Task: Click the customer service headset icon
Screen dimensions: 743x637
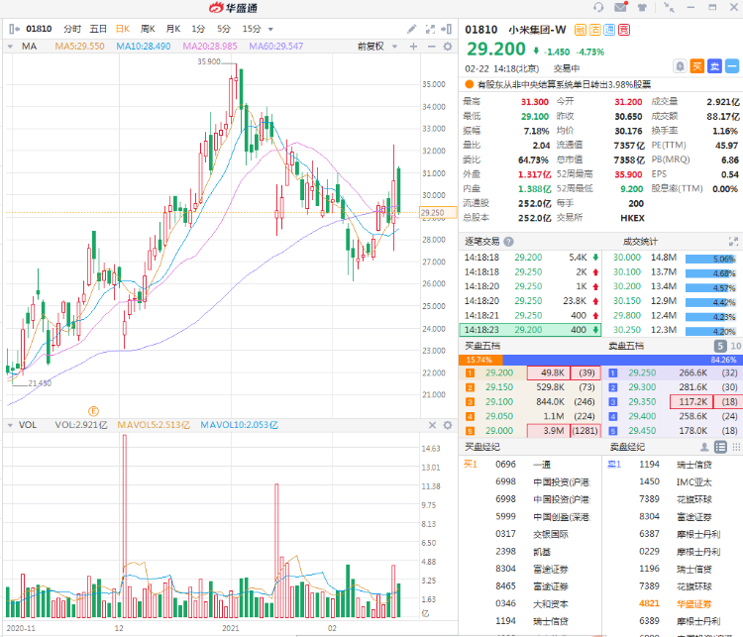Action: pos(598,7)
